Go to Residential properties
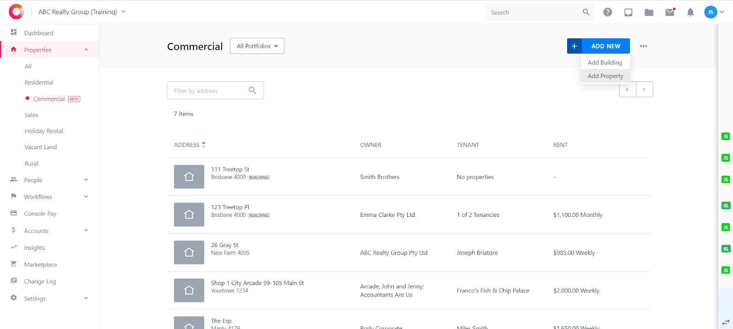This screenshot has width=733, height=329. click(x=39, y=82)
